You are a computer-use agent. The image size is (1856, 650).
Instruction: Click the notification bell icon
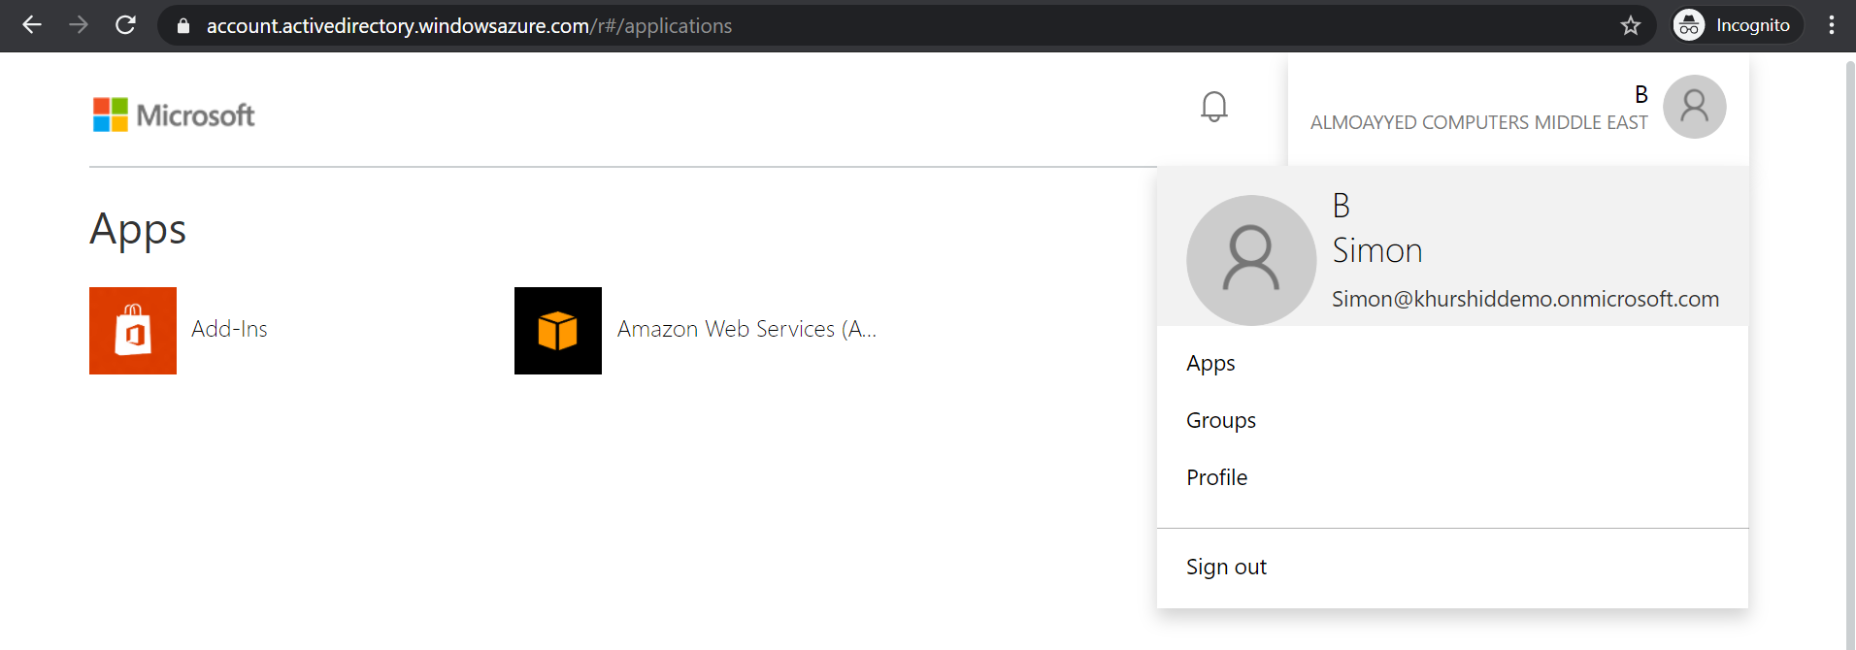click(1213, 107)
